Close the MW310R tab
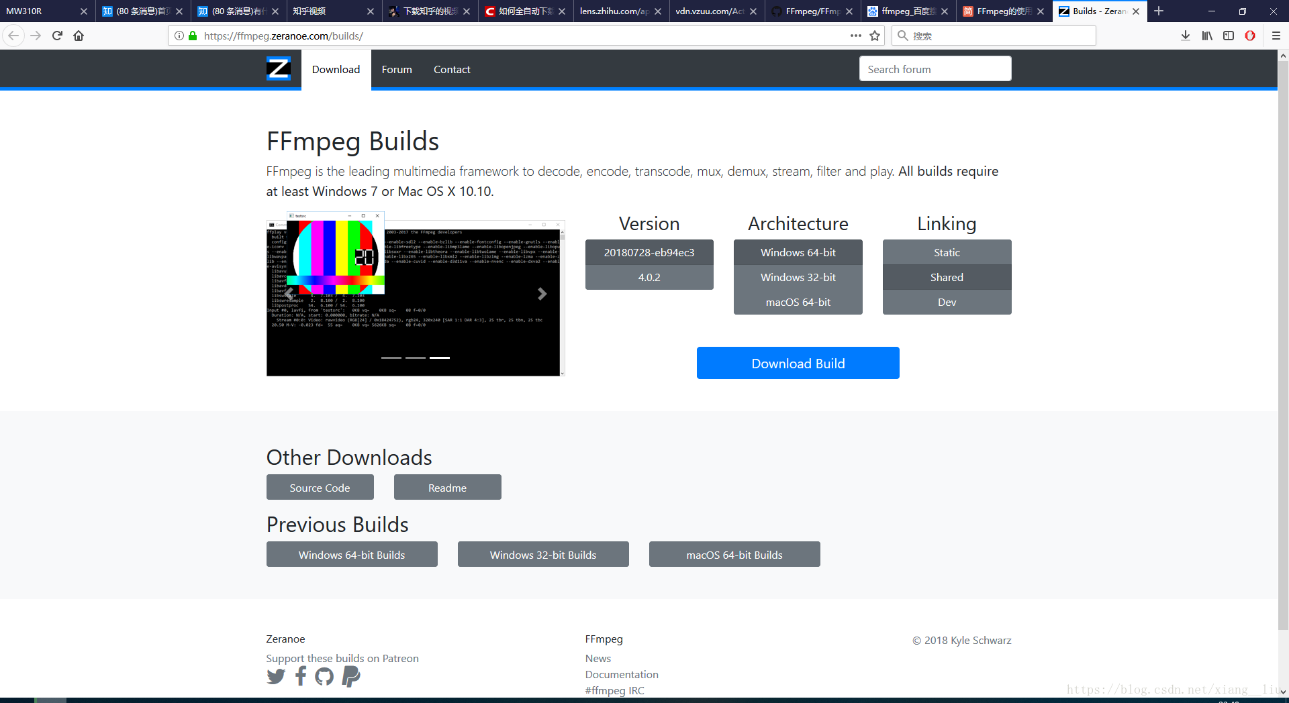1289x703 pixels. (83, 11)
